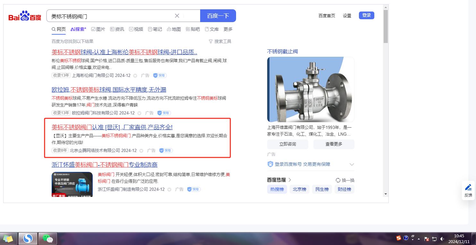Image resolution: width=476 pixels, height=245 pixels.
Task: Click the 百度一下 search button
Action: coord(218,16)
